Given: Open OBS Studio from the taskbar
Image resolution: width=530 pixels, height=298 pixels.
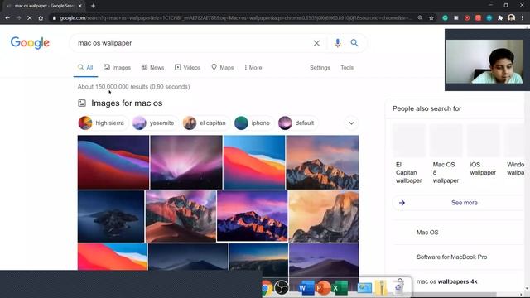Looking at the screenshot, I should [x=282, y=288].
